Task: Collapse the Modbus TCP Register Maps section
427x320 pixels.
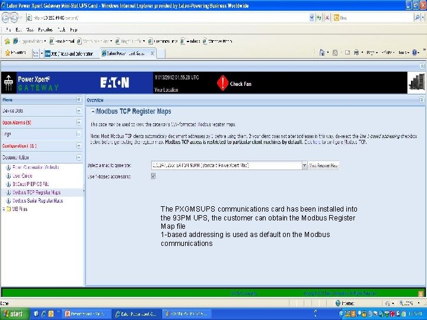Action: [x=93, y=111]
